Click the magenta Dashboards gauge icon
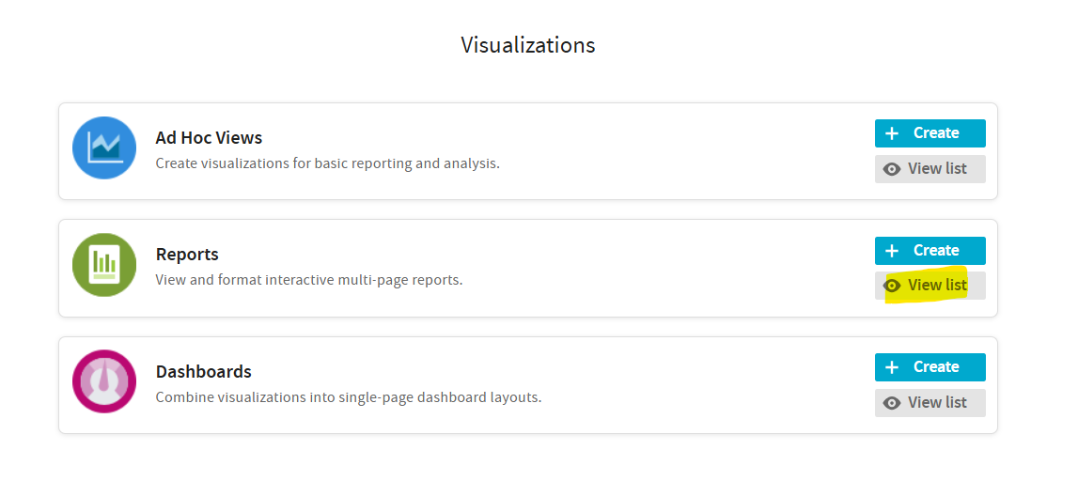Viewport: 1078px width, 481px height. click(x=104, y=381)
